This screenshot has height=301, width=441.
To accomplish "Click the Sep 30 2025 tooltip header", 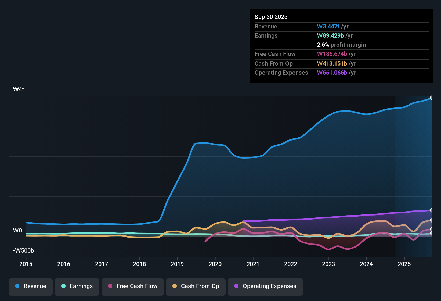I will point(271,17).
